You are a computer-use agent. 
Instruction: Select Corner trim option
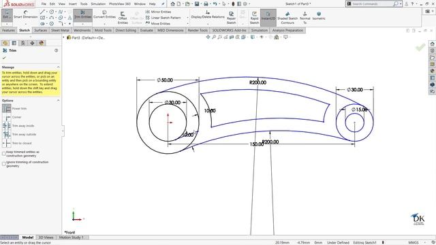(x=7, y=117)
